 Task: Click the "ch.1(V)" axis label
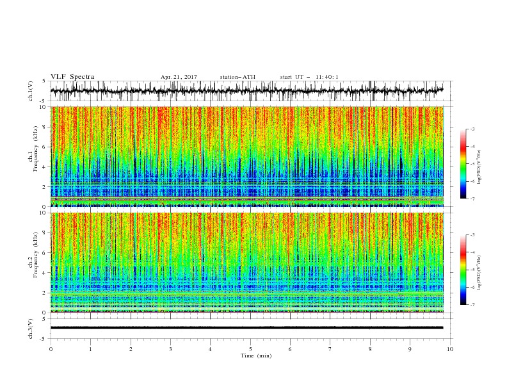pyautogui.click(x=31, y=91)
